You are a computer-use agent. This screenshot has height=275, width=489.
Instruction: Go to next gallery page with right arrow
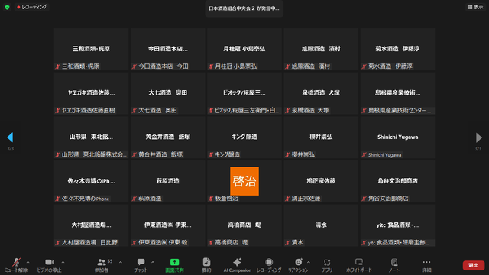coord(479,137)
